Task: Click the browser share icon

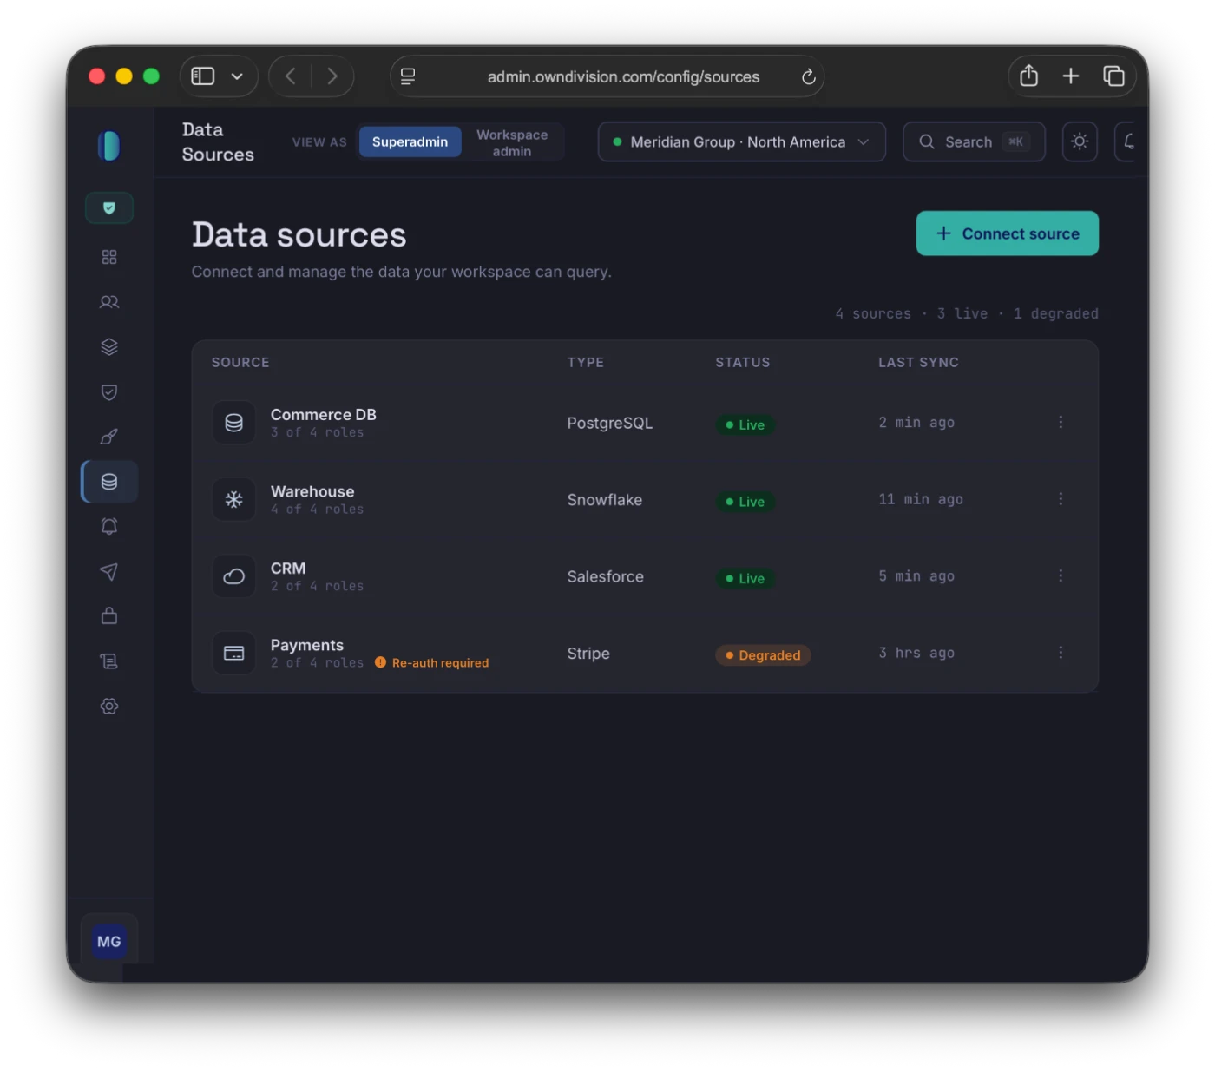Action: [x=1029, y=76]
